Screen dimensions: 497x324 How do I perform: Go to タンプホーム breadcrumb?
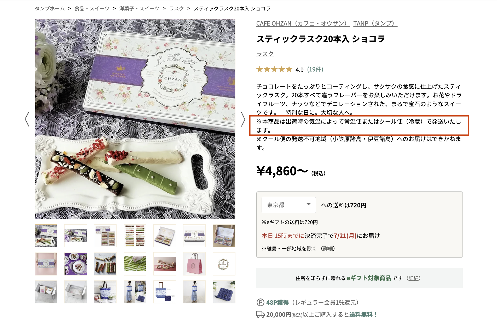pos(50,9)
